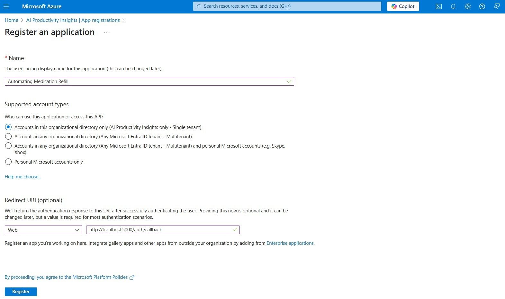Viewport: 505px width, 299px height.
Task: Click the external link icon after Microsoft Platform Policies
Action: (x=132, y=278)
